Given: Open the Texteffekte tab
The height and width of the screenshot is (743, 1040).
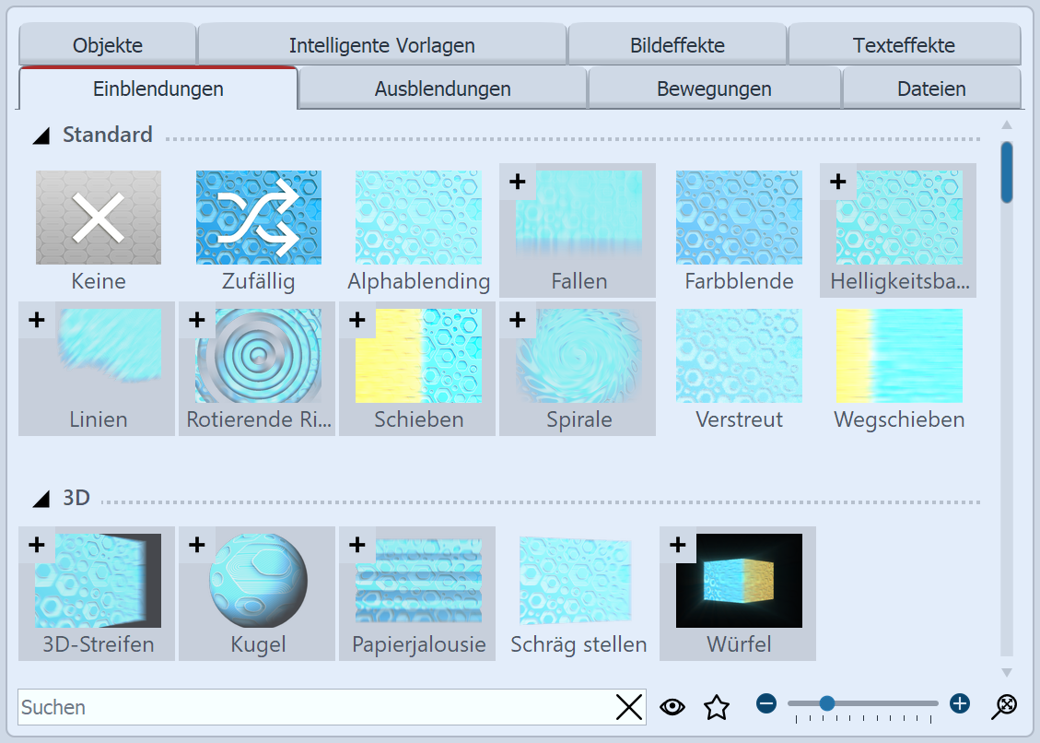Looking at the screenshot, I should 903,45.
